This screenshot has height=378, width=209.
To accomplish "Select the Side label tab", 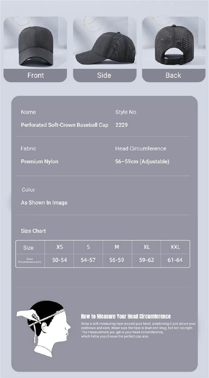I will point(104,75).
